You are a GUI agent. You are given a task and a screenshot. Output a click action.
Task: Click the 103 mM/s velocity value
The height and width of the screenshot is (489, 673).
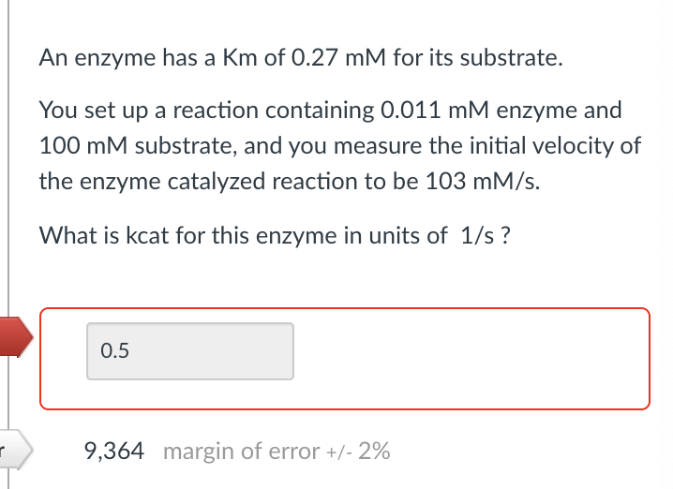pyautogui.click(x=482, y=181)
